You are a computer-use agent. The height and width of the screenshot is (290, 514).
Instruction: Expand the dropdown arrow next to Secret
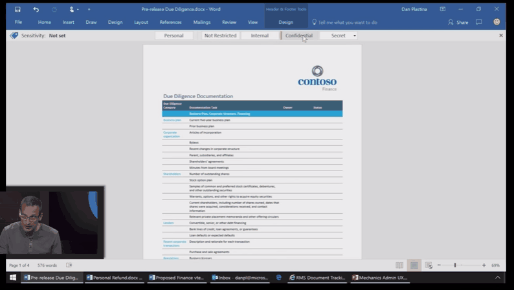point(355,36)
